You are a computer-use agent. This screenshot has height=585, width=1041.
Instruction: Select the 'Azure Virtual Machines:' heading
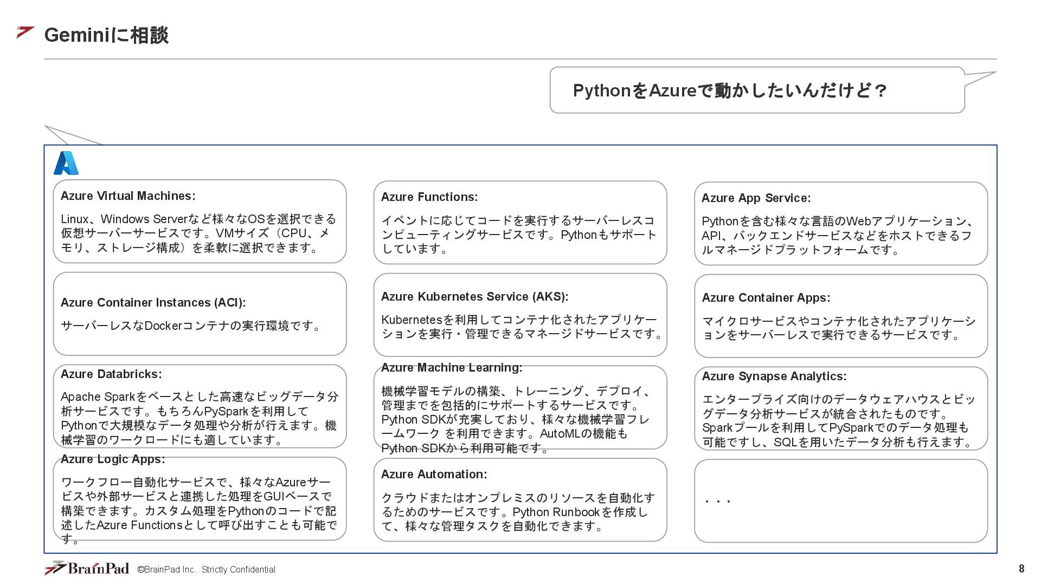128,196
